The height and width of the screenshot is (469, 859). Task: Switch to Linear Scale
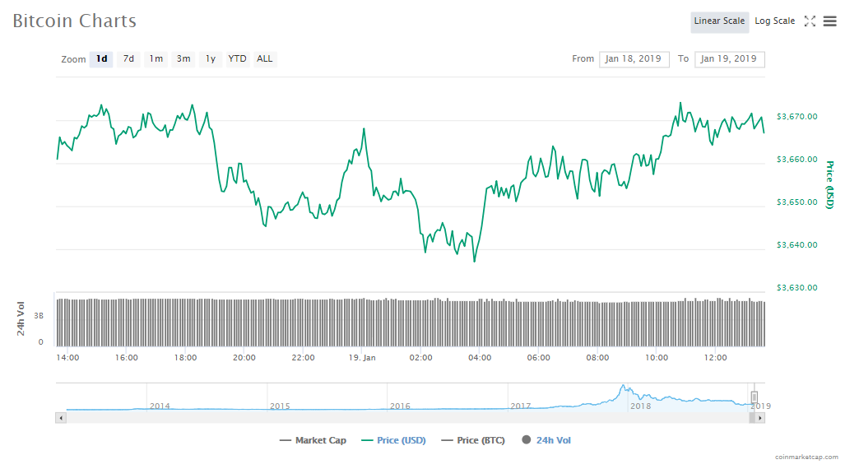coord(719,21)
